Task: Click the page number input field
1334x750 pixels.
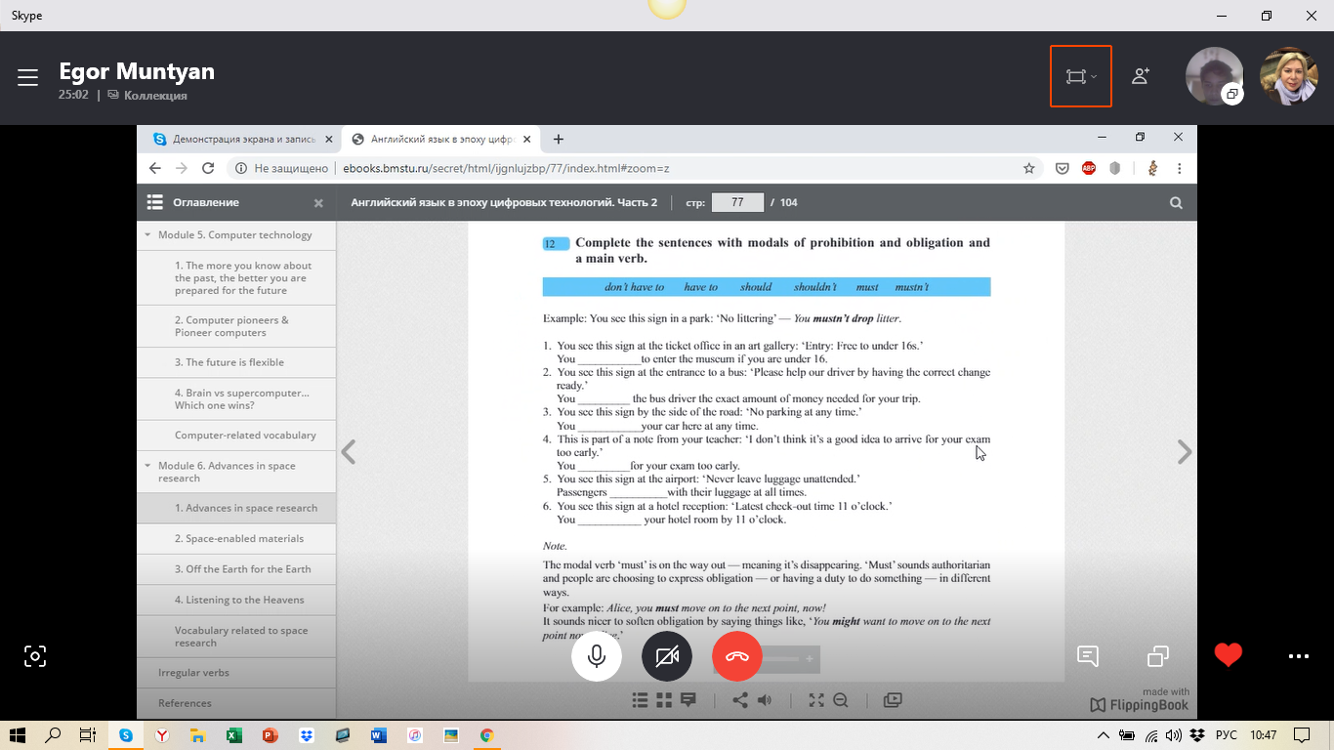Action: pos(737,202)
